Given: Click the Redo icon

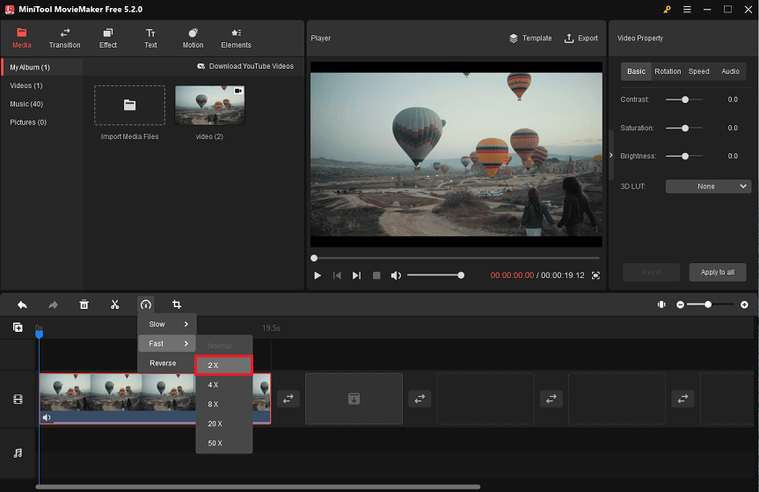Looking at the screenshot, I should pyautogui.click(x=54, y=305).
